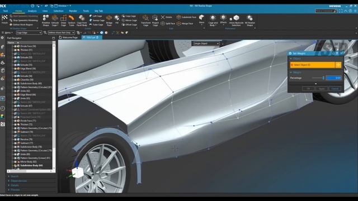The image size is (358, 201).
Task: Open the Single Object dropdown in viewport
Action: [x=206, y=44]
